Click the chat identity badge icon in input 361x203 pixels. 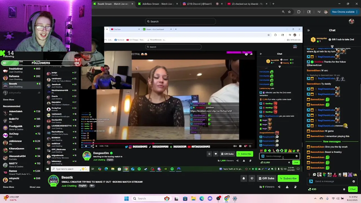tap(311, 182)
